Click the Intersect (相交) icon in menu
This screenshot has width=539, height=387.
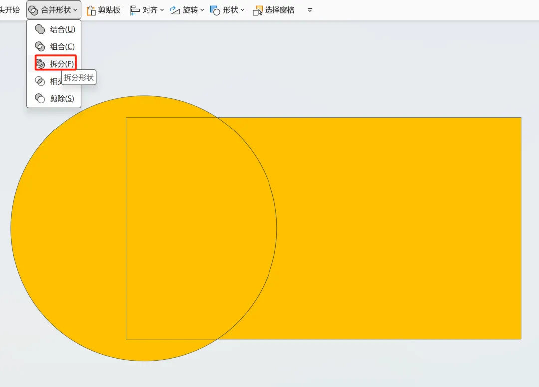40,81
